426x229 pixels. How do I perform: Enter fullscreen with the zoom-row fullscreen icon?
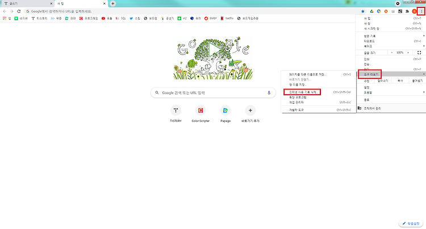coord(419,53)
